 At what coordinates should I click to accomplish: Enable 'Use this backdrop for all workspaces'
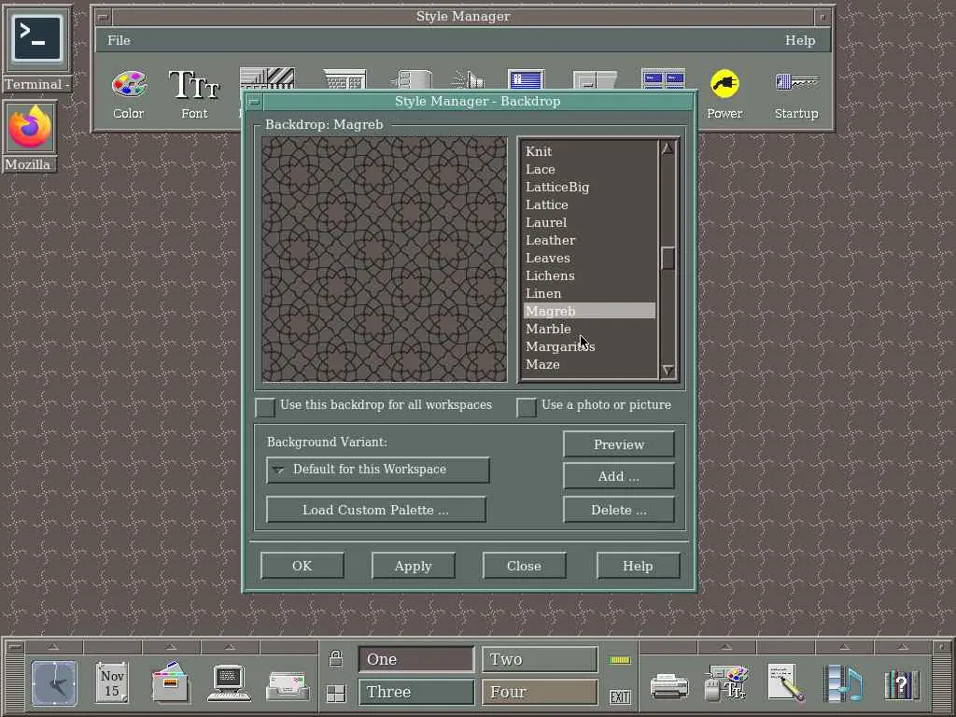266,407
